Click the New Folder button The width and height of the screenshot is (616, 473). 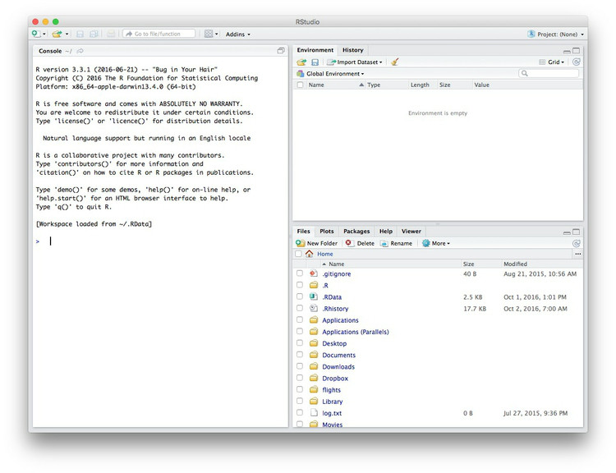click(317, 243)
